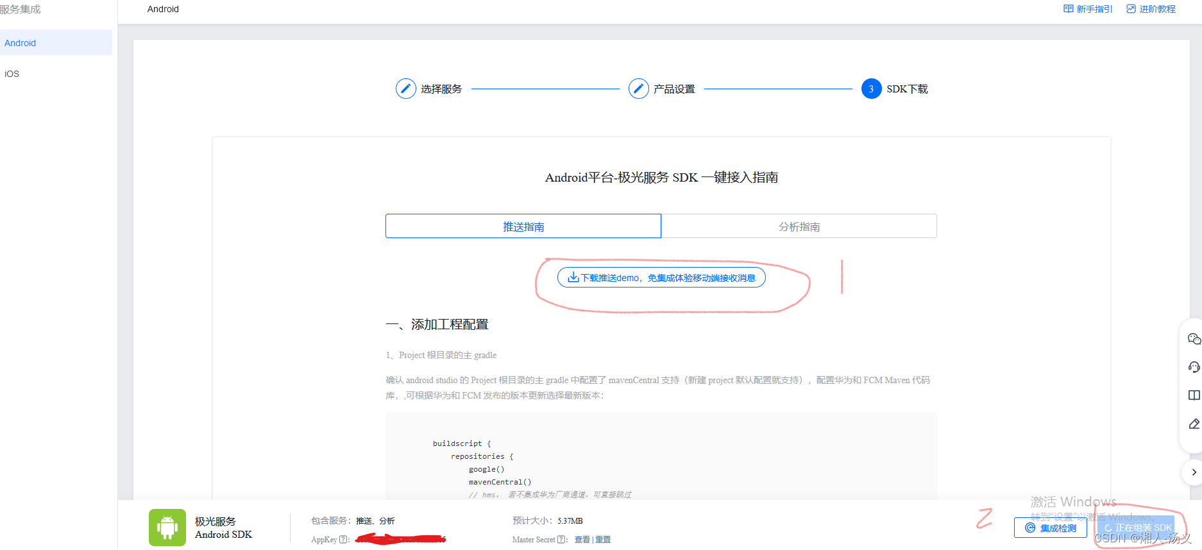Click the 下载推送demo download button
The height and width of the screenshot is (550, 1202).
[x=661, y=277]
